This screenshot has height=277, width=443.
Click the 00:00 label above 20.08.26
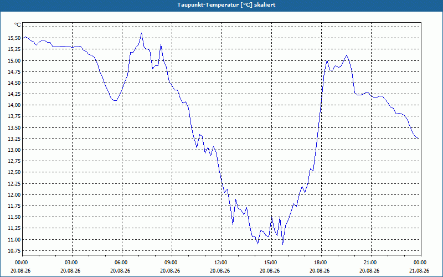pos(22,263)
